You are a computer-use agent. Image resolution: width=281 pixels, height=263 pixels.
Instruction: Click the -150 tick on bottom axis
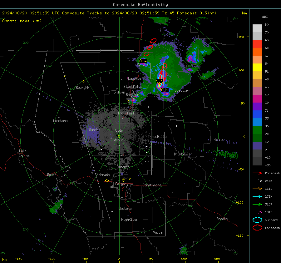[x=18, y=259]
